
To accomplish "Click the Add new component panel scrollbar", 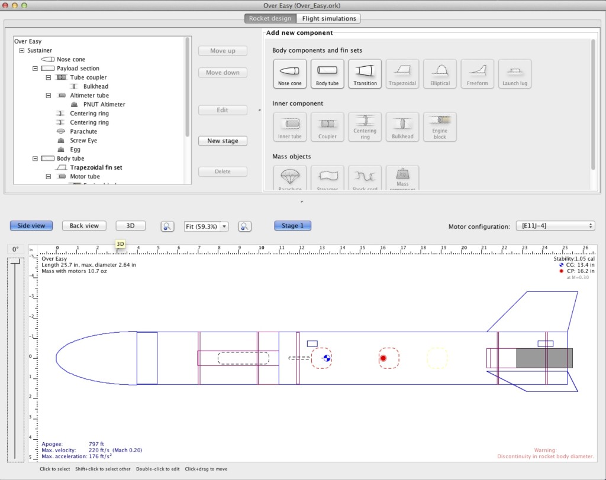I will (x=593, y=104).
